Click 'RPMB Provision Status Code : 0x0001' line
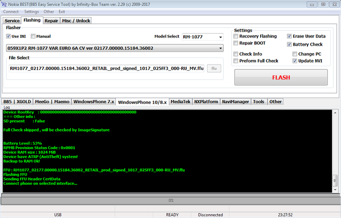Image resolution: width=341 pixels, height=218 pixels. tap(39, 147)
